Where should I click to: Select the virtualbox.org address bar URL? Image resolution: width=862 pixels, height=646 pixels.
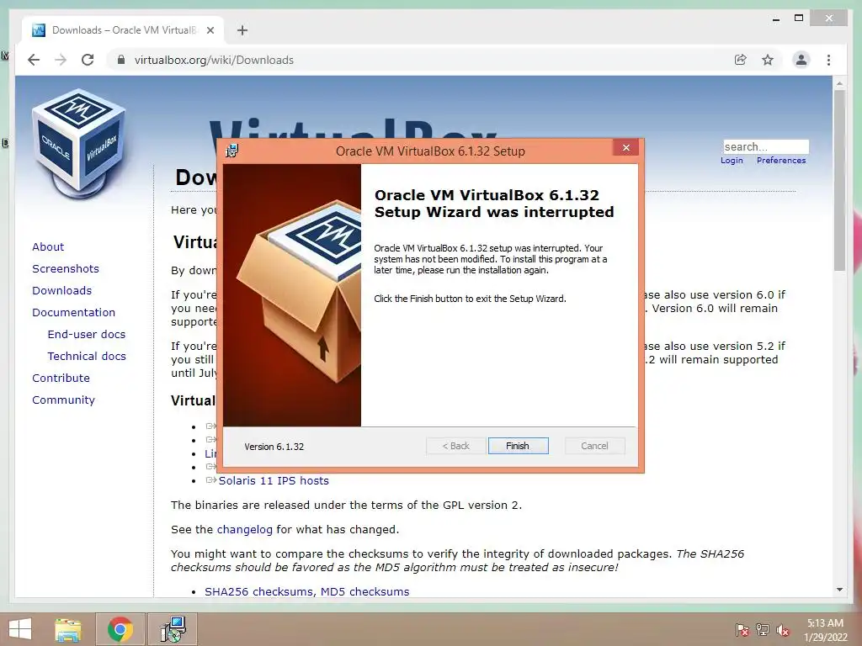tap(214, 60)
